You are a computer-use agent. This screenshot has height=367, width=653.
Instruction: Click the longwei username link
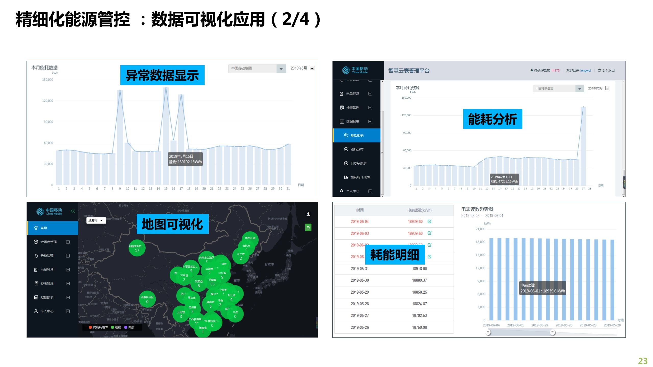click(585, 71)
